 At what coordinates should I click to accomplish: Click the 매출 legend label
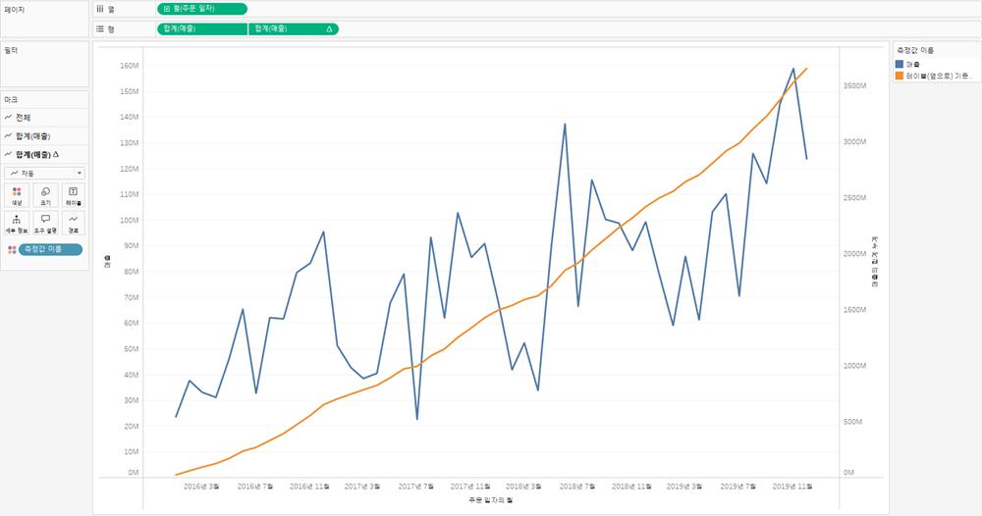click(913, 65)
